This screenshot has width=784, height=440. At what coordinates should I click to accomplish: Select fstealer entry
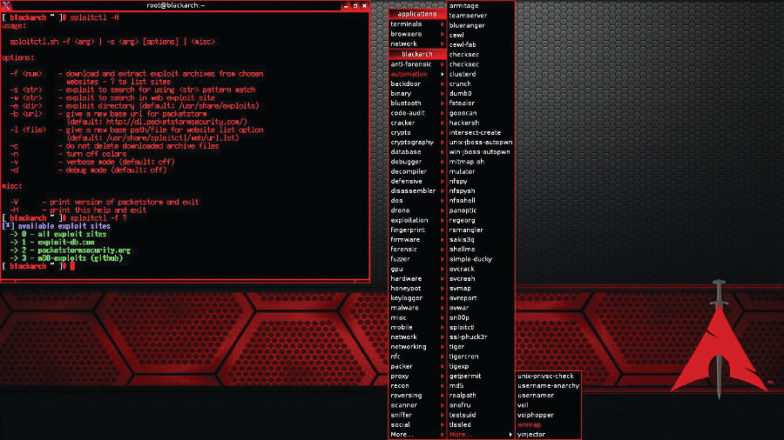point(462,103)
